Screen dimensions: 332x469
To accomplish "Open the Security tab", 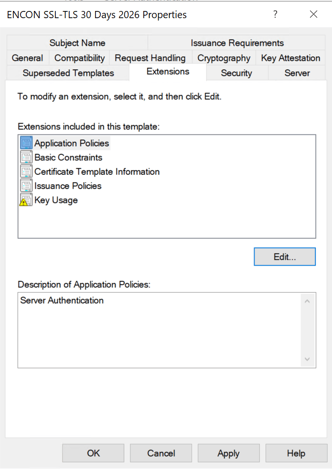I will [236, 73].
